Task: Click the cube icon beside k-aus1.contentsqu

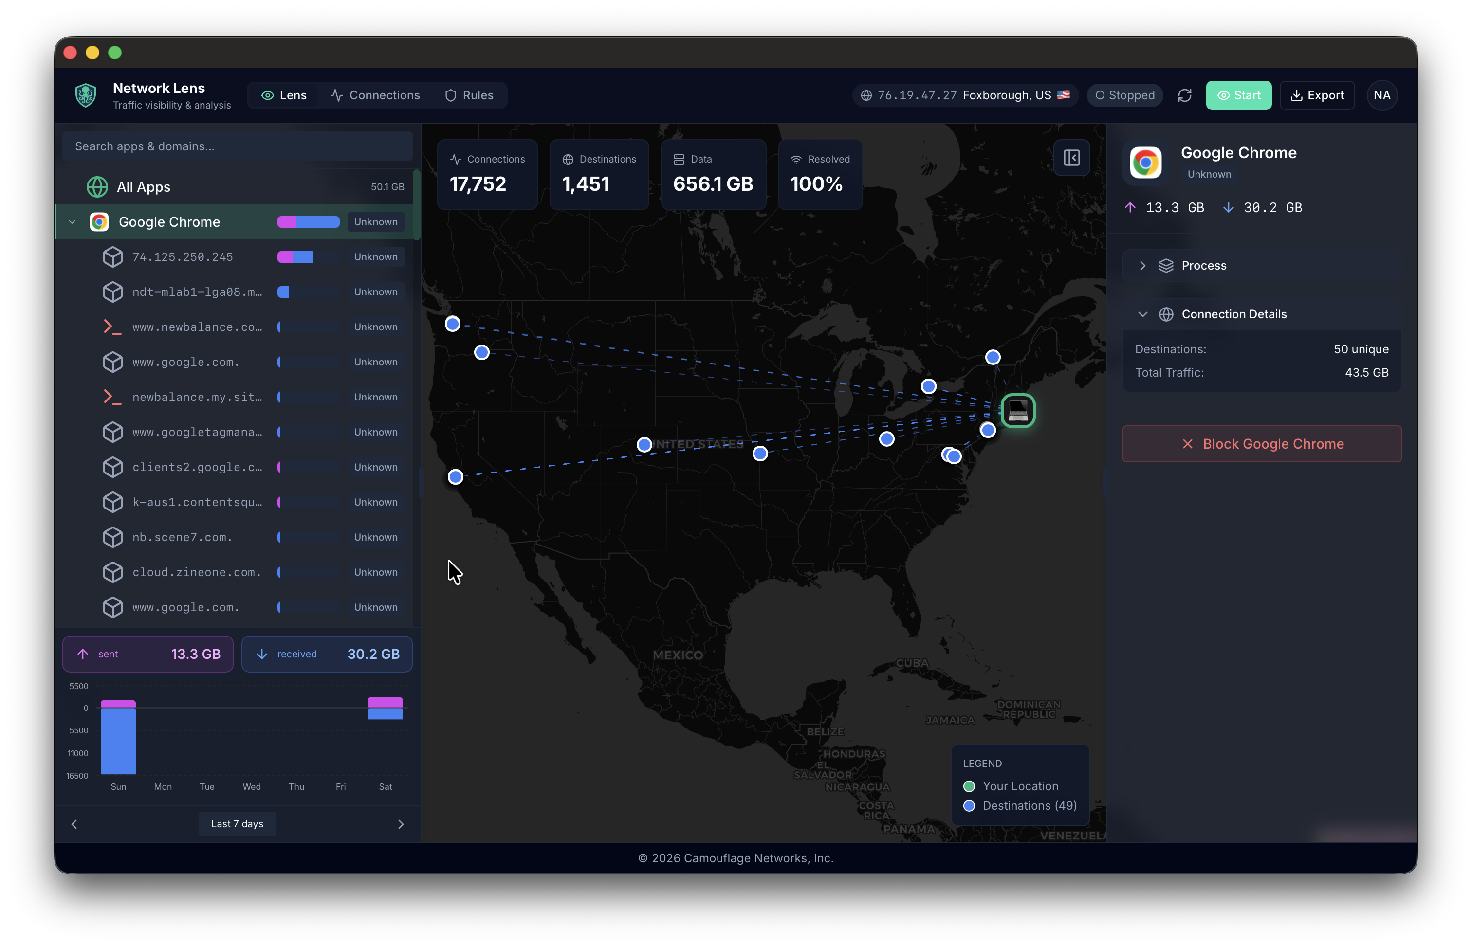Action: coord(112,502)
